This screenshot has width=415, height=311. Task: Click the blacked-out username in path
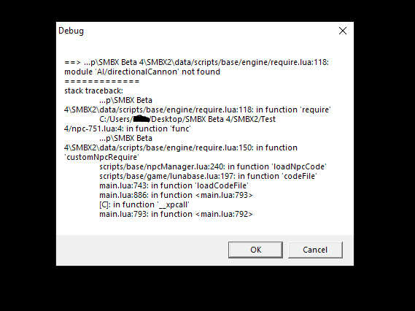[x=141, y=119]
